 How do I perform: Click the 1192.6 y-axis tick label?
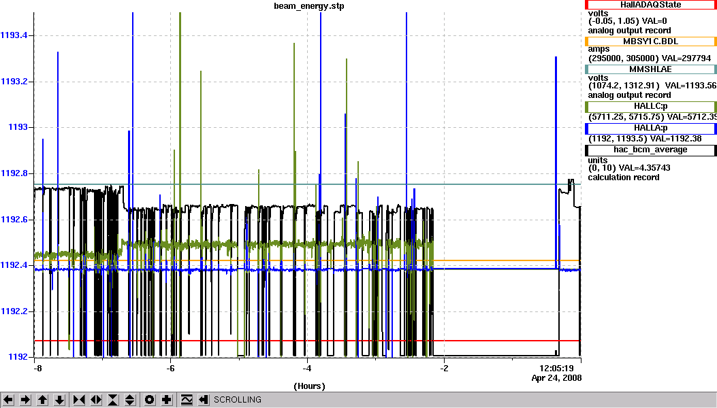[x=14, y=220]
